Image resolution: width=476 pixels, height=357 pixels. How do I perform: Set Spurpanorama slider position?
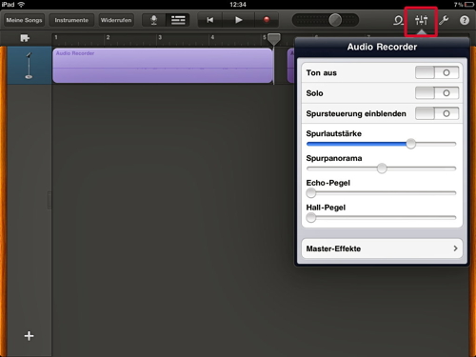(382, 169)
